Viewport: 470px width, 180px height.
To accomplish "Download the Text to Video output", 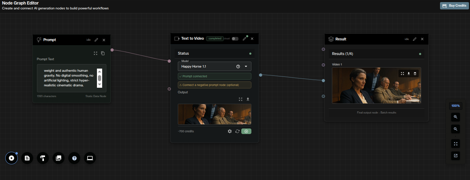I will click(x=248, y=99).
